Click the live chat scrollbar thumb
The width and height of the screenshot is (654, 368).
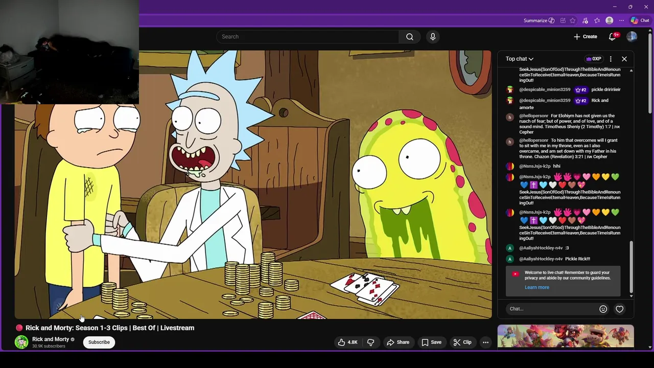[631, 266]
